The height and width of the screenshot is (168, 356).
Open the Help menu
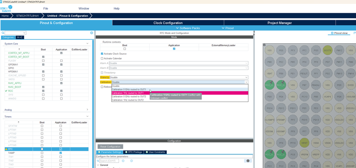tap(117, 9)
